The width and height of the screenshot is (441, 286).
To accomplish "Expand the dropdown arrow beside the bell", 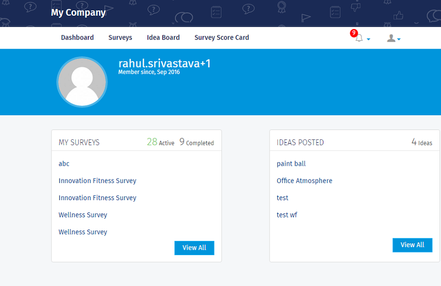I will pyautogui.click(x=368, y=40).
